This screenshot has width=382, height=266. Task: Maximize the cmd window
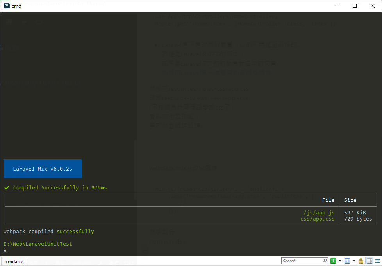(x=355, y=6)
